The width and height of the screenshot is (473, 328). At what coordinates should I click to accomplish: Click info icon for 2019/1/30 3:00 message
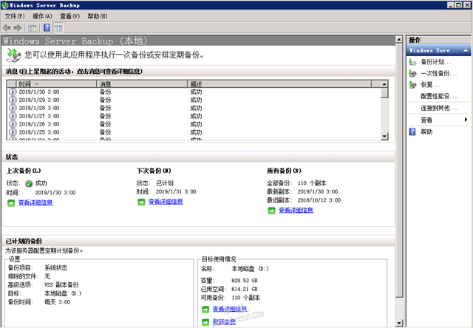click(x=13, y=92)
